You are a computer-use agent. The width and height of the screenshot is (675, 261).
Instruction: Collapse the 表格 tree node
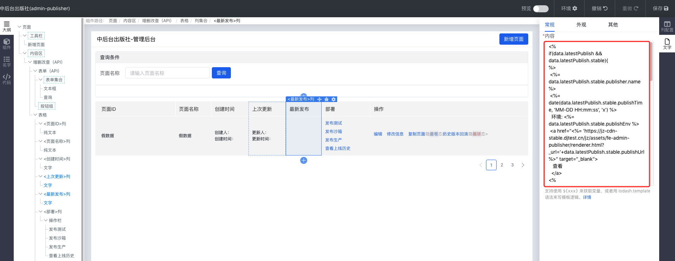coord(35,115)
